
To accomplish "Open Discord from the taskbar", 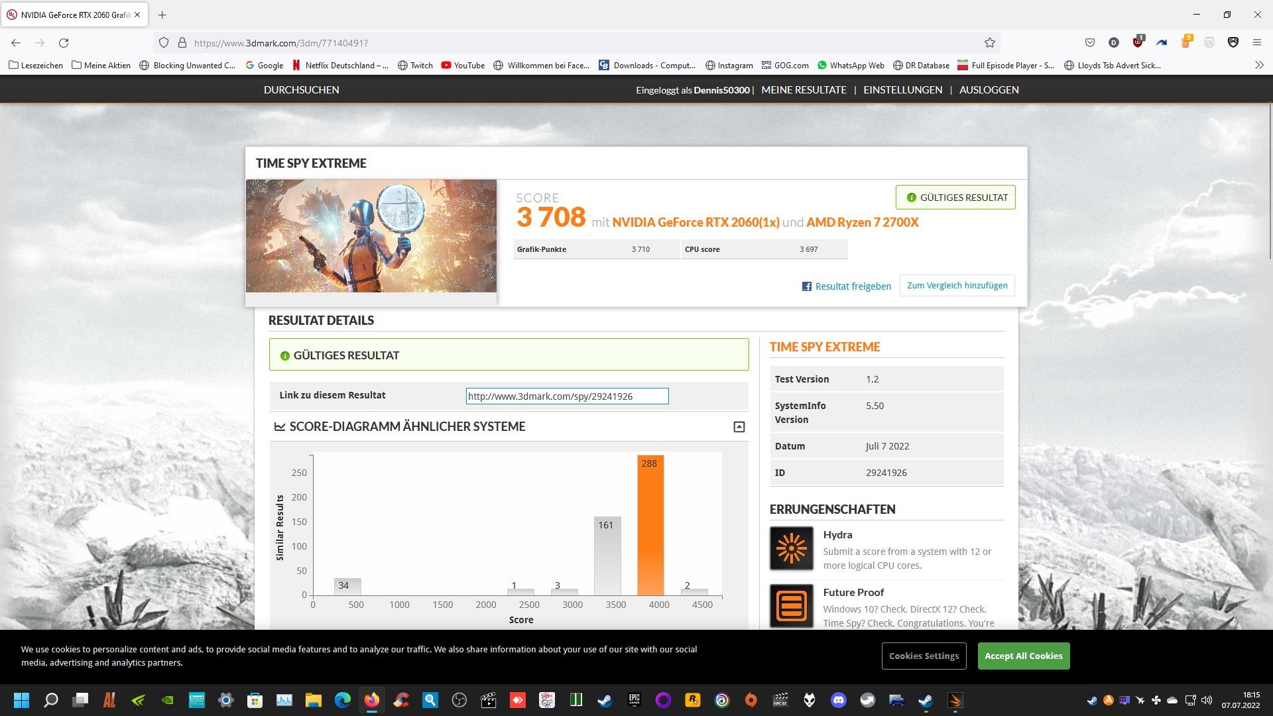I will pyautogui.click(x=838, y=700).
